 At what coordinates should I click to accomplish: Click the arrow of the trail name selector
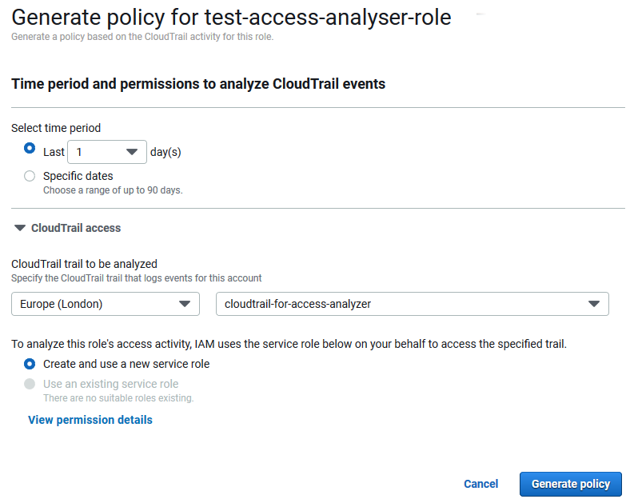[593, 304]
